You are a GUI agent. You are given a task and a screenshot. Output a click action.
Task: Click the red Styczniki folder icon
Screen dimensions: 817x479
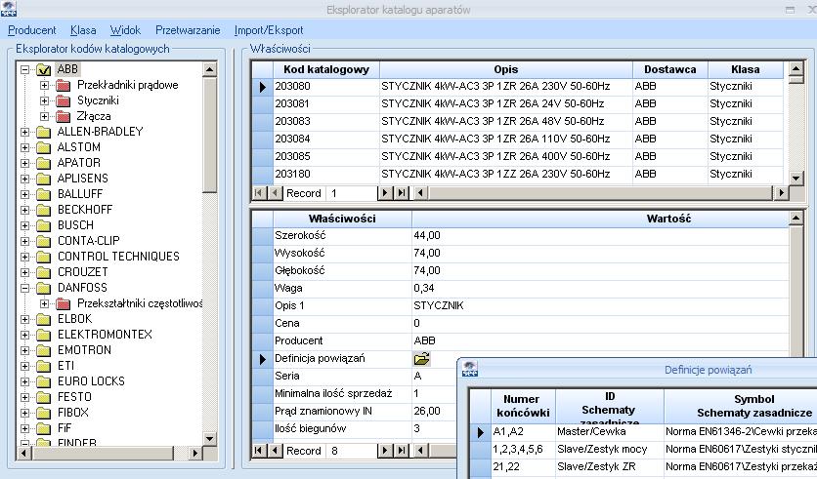64,100
